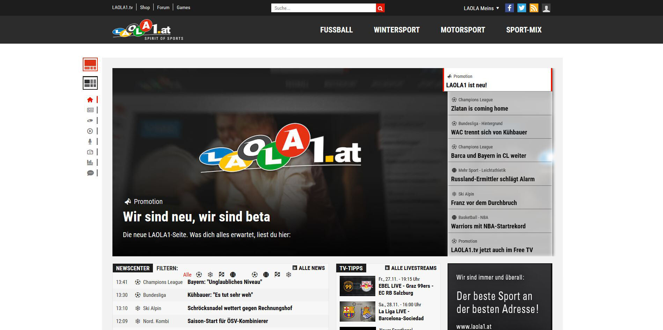
Task: Open the TV-TIPPS tab heading
Action: (351, 268)
